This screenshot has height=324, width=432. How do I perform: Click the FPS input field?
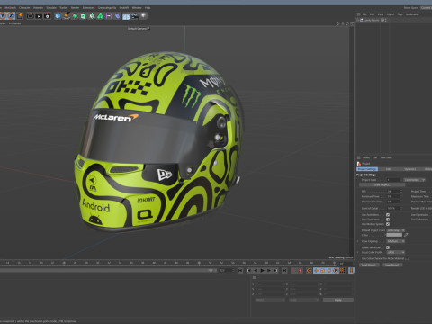[x=394, y=192]
